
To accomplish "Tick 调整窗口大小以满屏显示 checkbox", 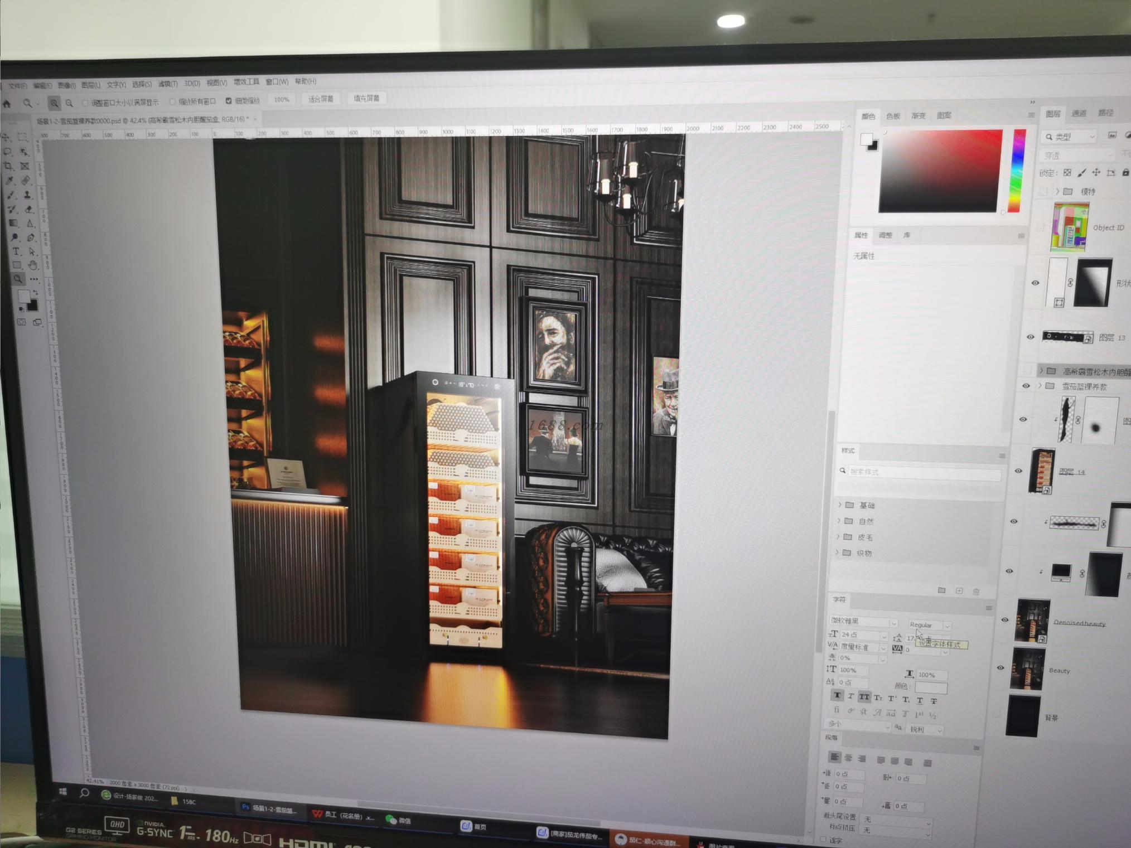I will tap(85, 103).
